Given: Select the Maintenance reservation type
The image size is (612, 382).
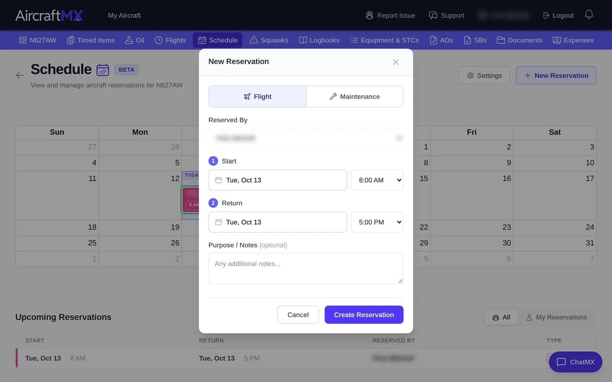Looking at the screenshot, I should point(355,97).
